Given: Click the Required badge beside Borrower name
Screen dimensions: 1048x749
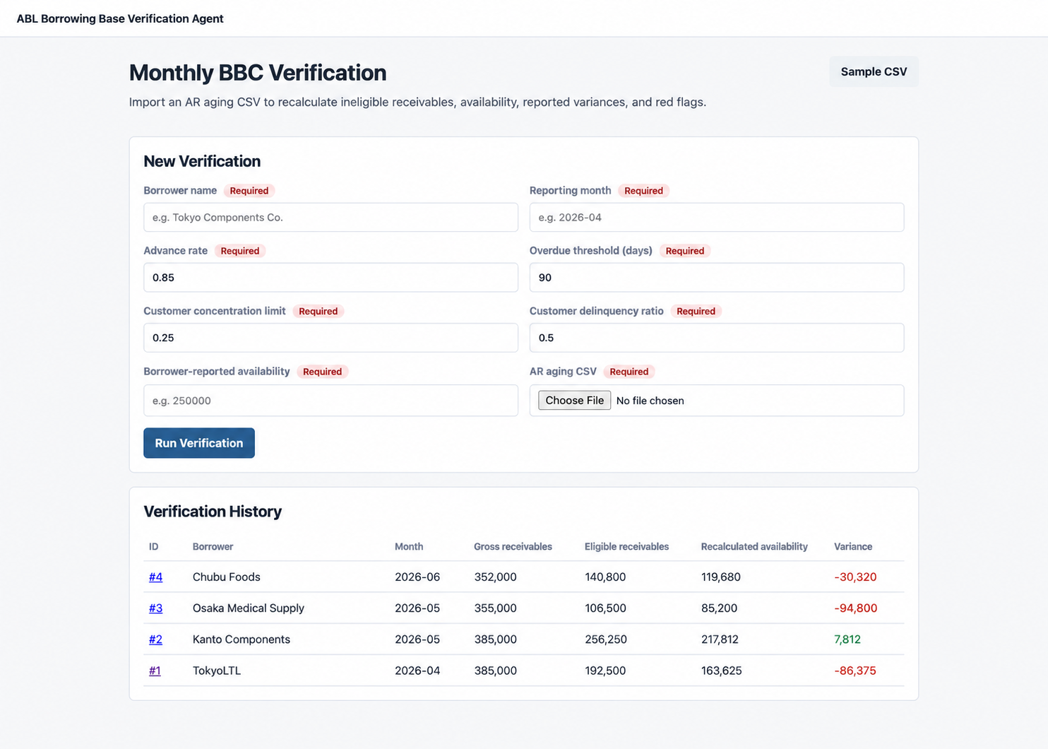Looking at the screenshot, I should click(249, 191).
